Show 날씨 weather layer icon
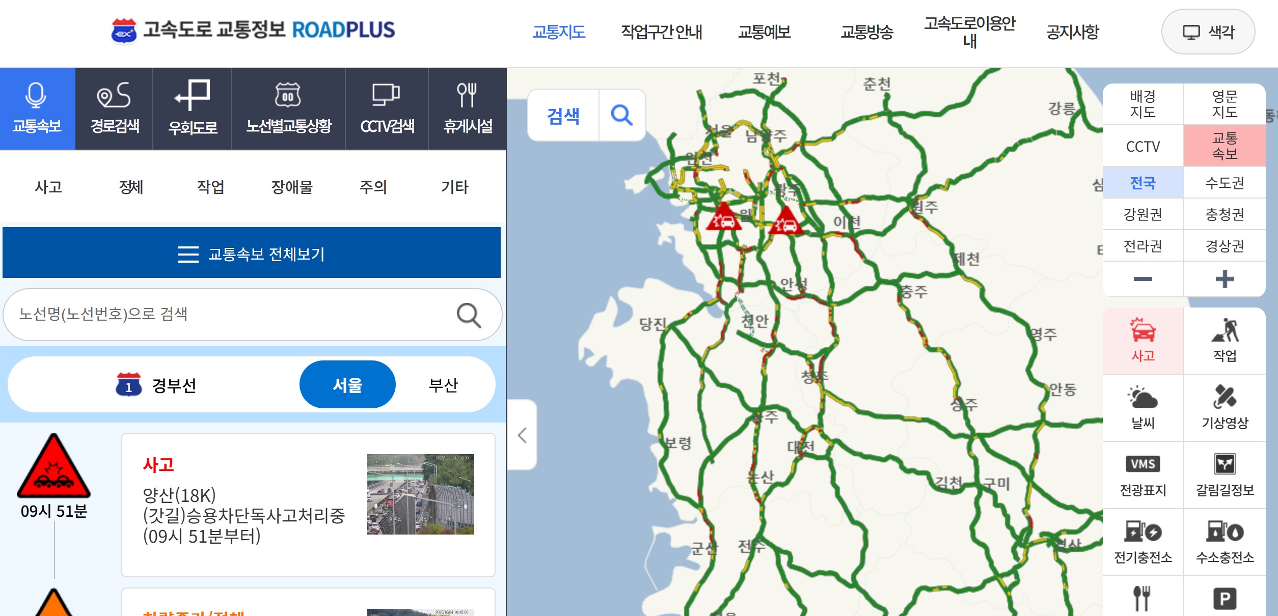 [1143, 407]
